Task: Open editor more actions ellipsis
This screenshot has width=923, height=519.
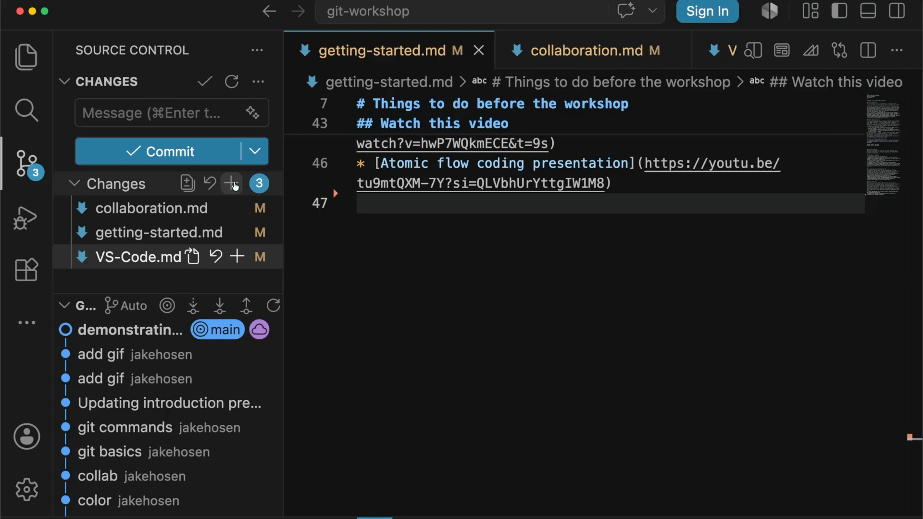Action: coord(897,50)
